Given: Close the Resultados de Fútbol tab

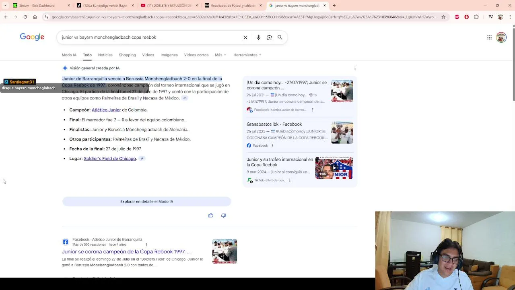Looking at the screenshot, I should tap(261, 6).
